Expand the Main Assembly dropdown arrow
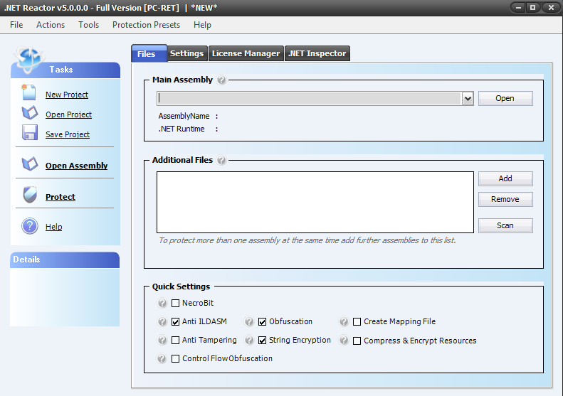Image resolution: width=563 pixels, height=396 pixels. (468, 99)
